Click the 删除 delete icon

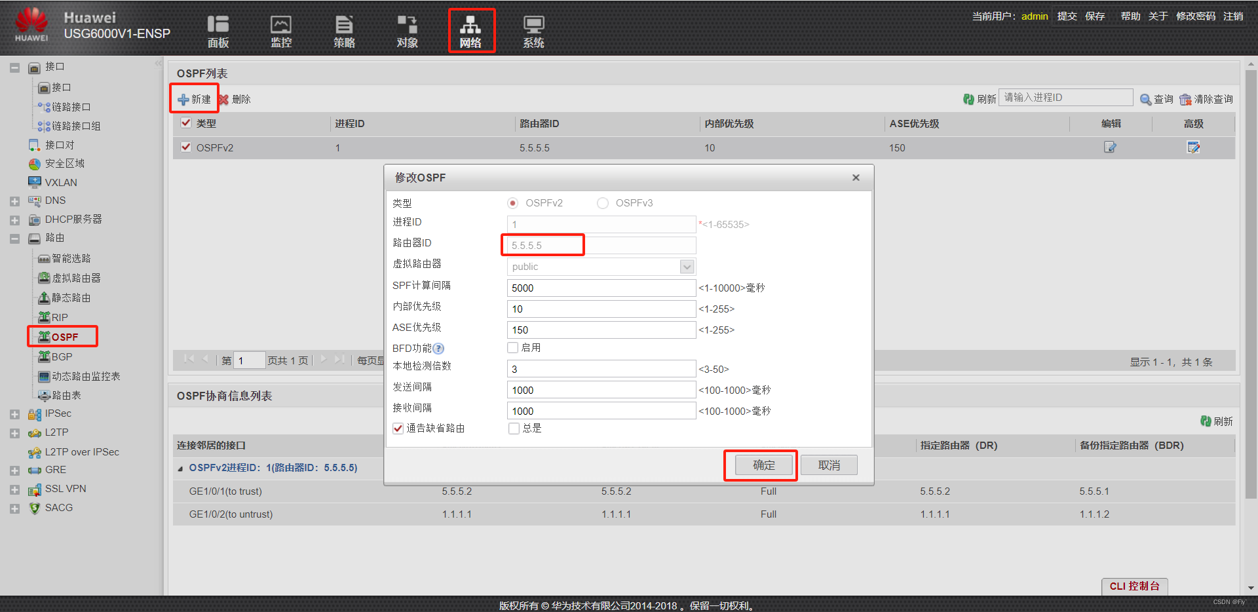[x=223, y=100]
